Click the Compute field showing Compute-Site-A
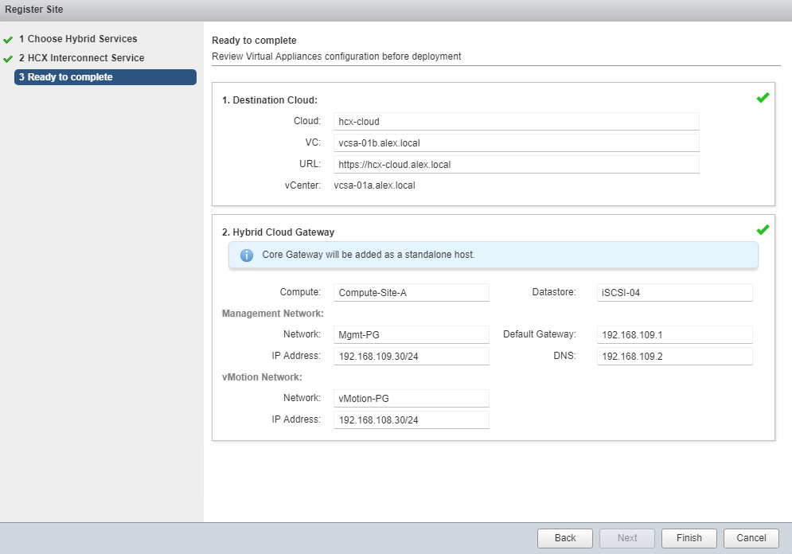Image resolution: width=792 pixels, height=554 pixels. coord(411,293)
